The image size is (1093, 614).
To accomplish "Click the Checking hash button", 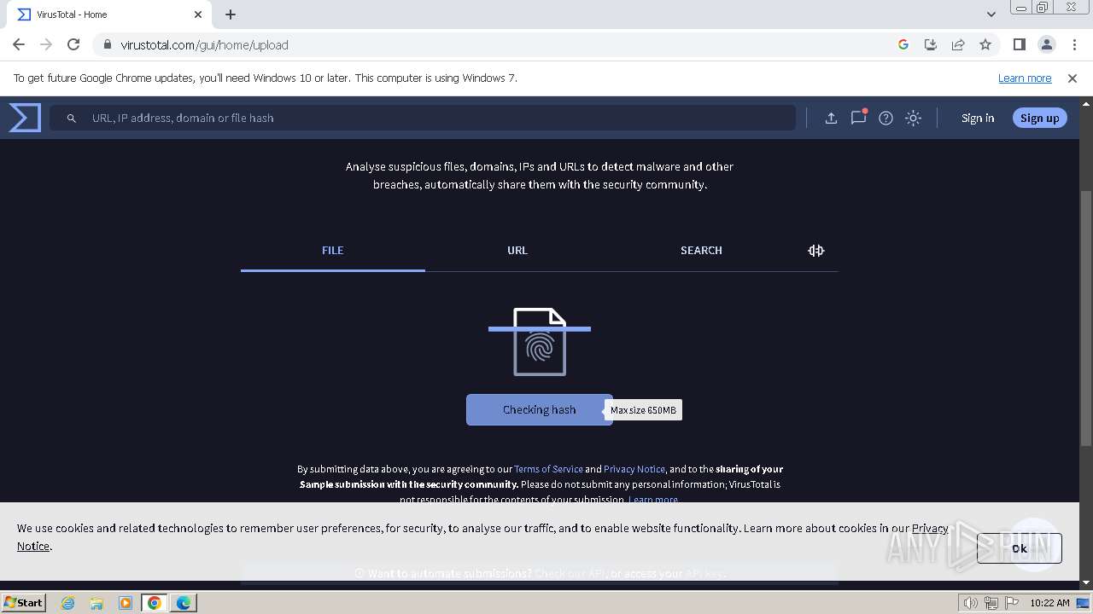I will tap(539, 410).
